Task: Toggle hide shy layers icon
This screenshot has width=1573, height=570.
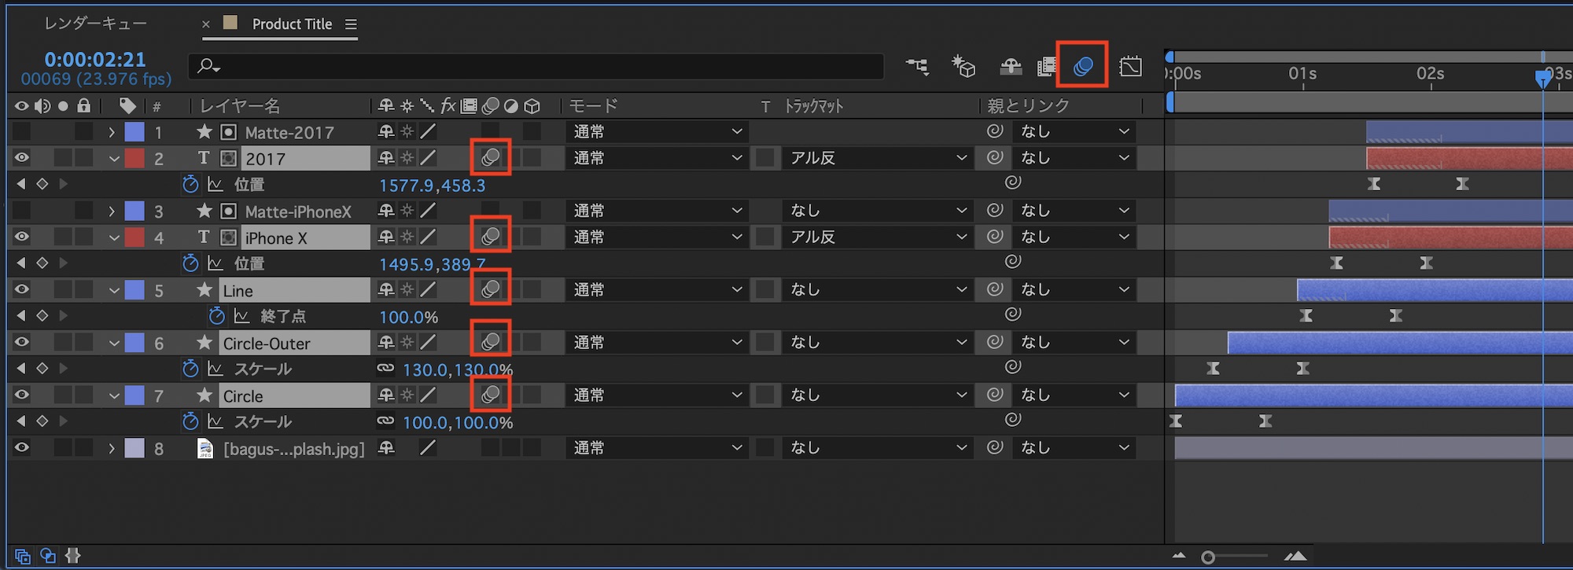Action: pos(1011,67)
